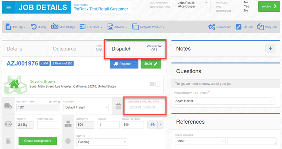Click the Boxes field

(x=109, y=125)
